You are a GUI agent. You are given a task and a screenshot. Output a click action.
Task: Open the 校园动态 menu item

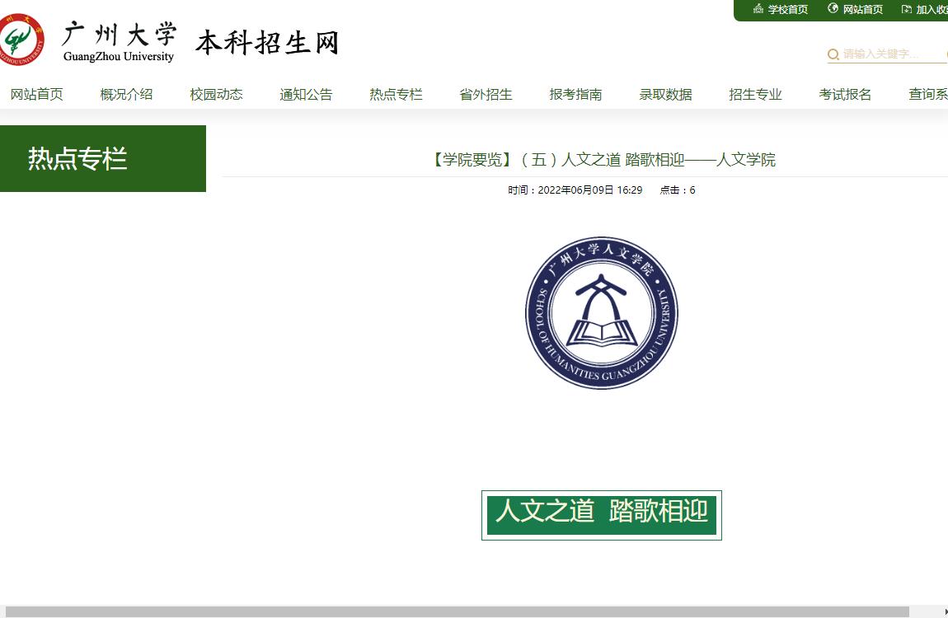click(217, 94)
